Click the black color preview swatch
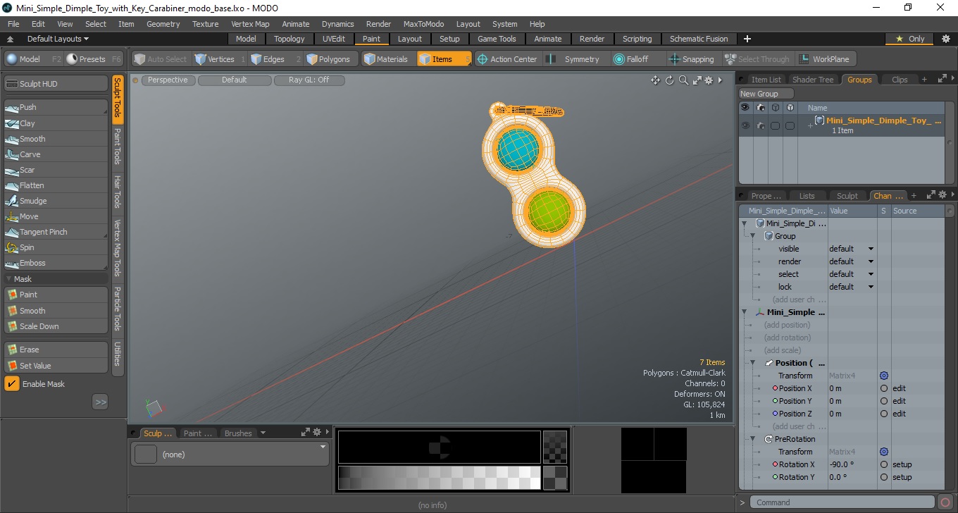 440,447
